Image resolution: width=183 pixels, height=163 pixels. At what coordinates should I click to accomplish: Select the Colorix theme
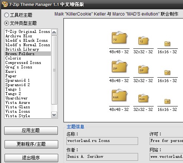pos(28,58)
